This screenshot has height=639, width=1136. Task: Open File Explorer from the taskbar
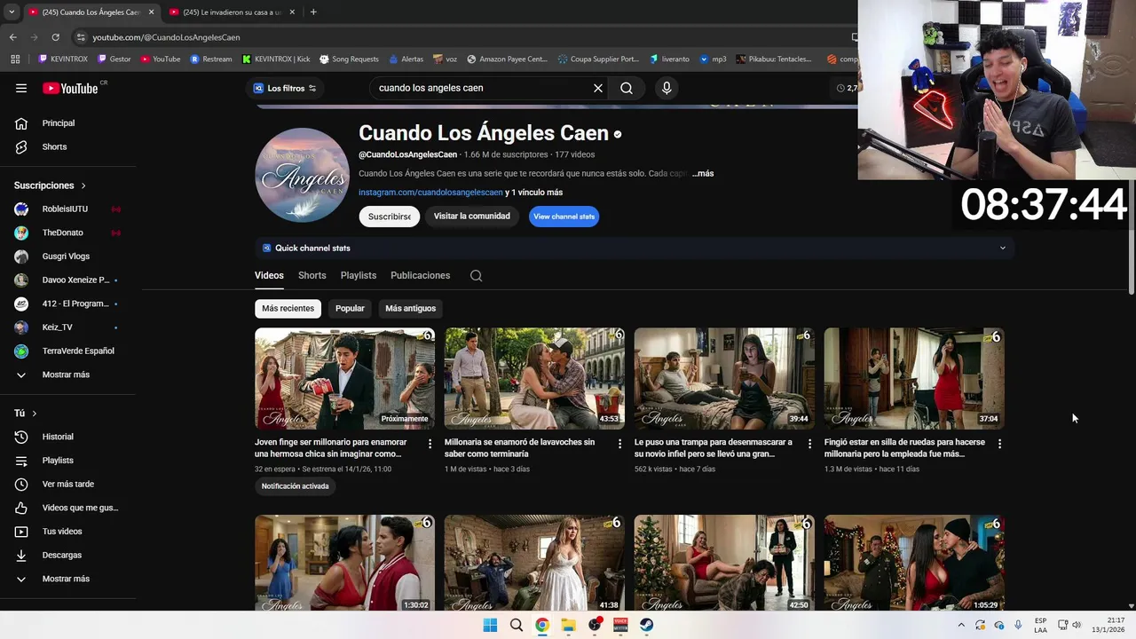click(568, 625)
